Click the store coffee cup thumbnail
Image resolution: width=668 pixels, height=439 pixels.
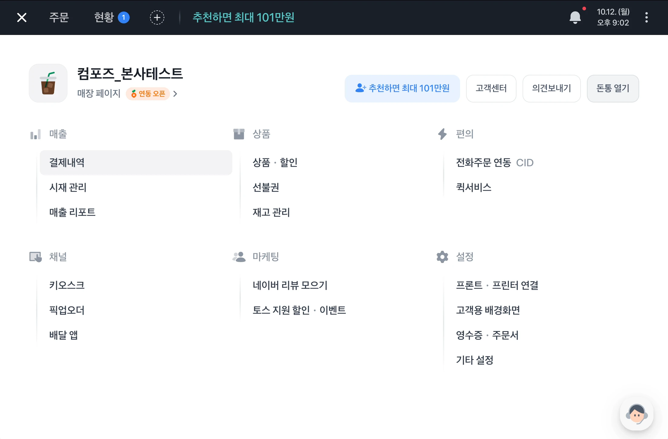pyautogui.click(x=48, y=83)
